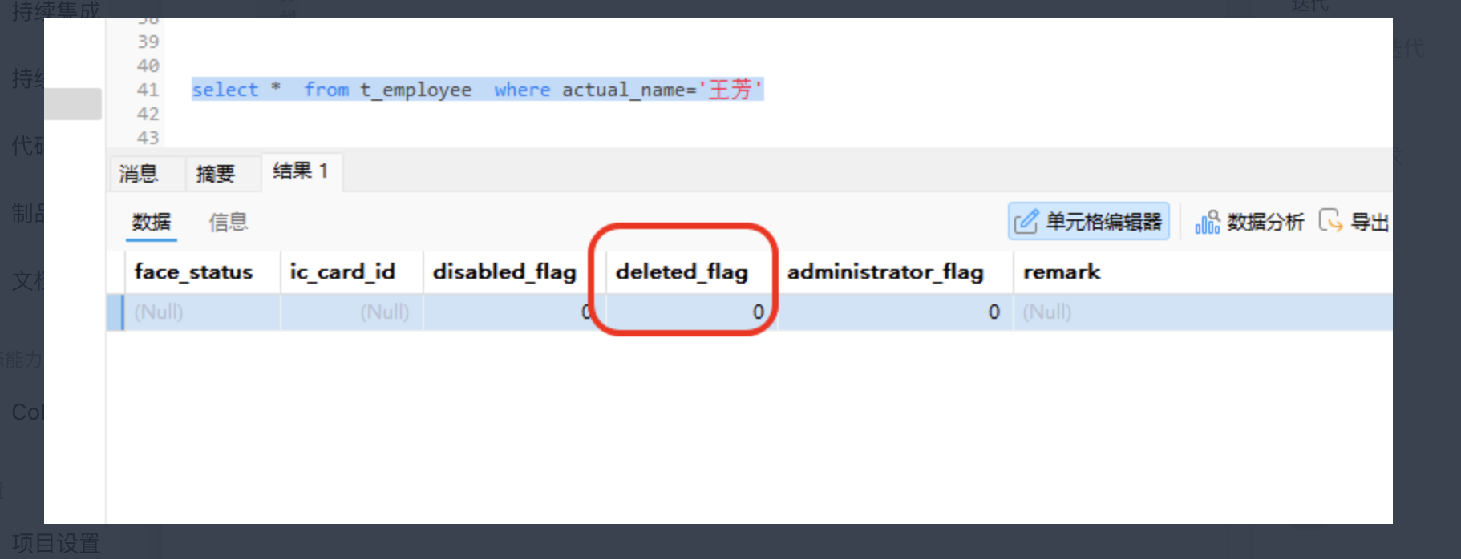Viewport: 1461px width, 559px height.
Task: Click the 单元格编辑器 pencil icon
Action: pyautogui.click(x=1026, y=222)
